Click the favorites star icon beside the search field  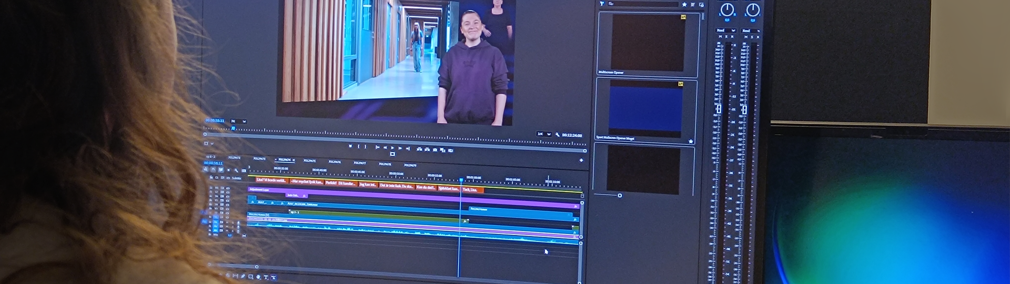click(x=684, y=4)
